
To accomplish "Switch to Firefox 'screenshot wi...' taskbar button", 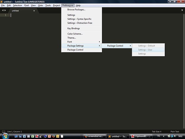I will (x=95, y=136).
